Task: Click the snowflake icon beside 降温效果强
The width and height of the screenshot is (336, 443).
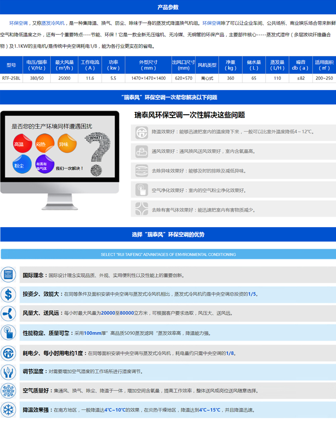Action: [x=8, y=410]
